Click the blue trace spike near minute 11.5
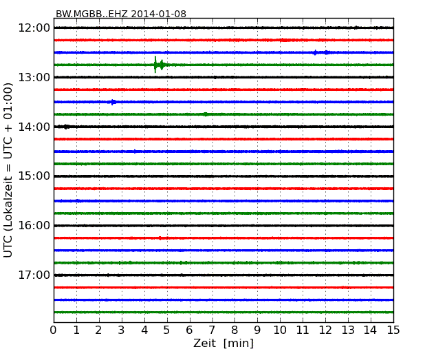The width and height of the screenshot is (447, 358). pos(315,52)
